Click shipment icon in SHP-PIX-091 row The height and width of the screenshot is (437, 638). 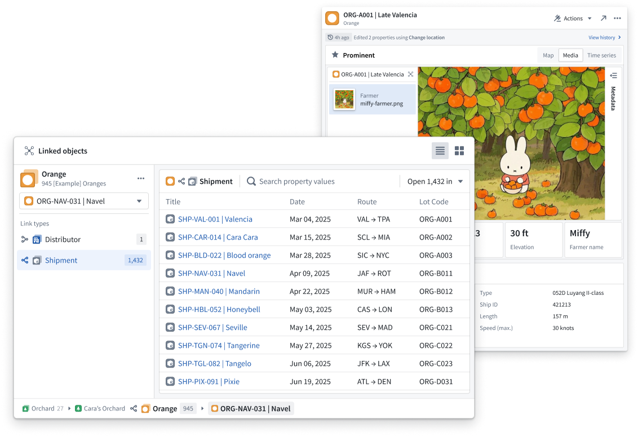(x=170, y=382)
